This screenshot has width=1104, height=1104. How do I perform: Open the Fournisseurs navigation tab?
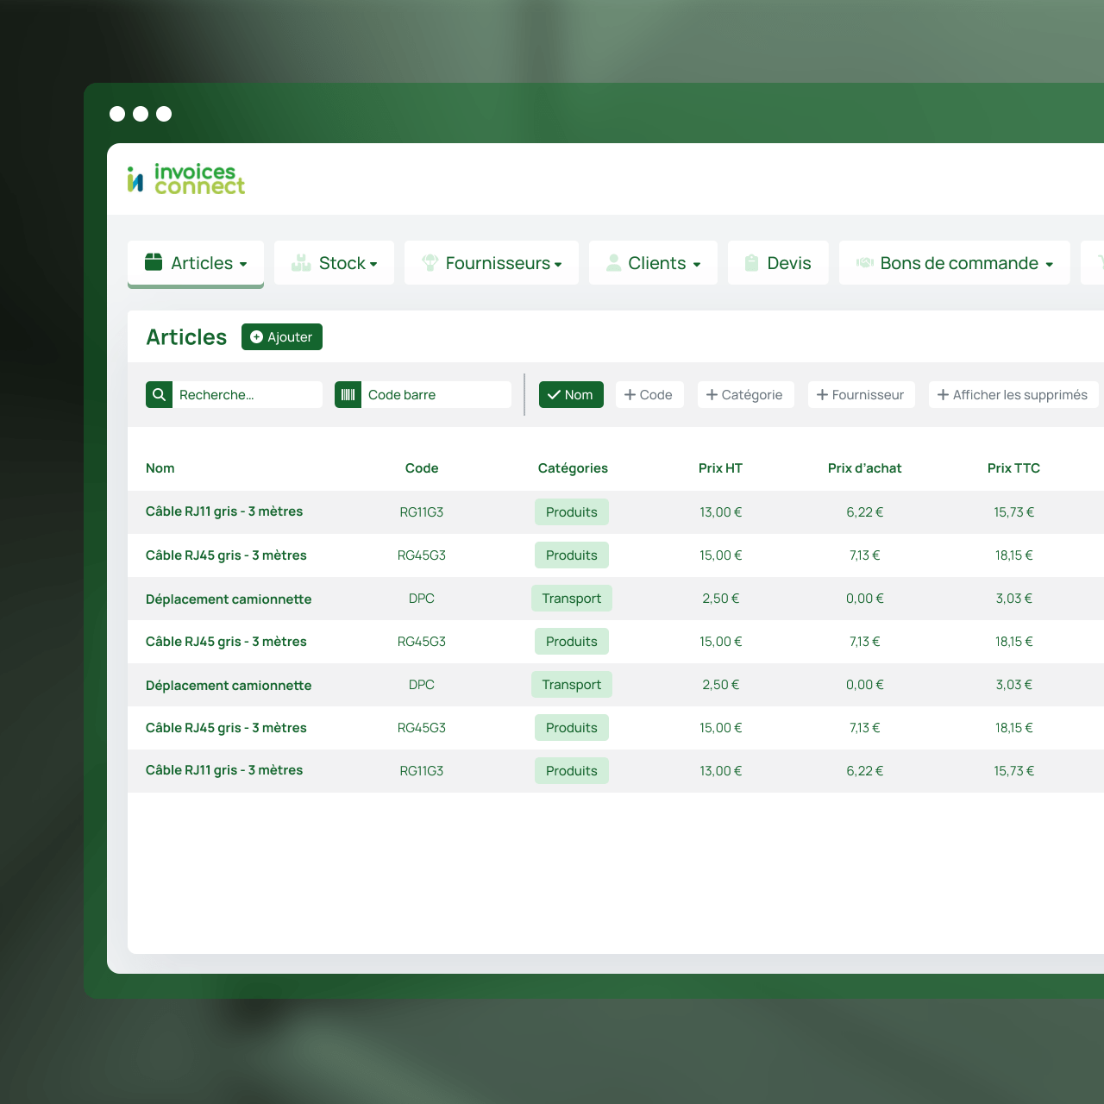tap(492, 263)
